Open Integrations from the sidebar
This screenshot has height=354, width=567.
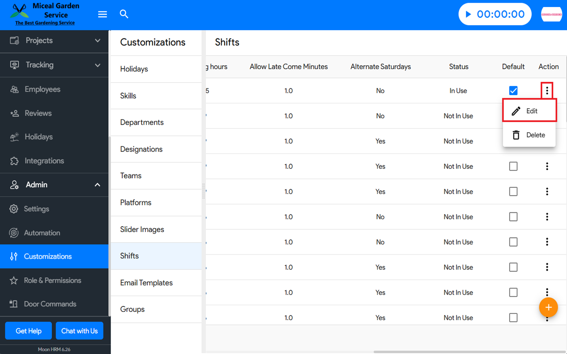coord(44,161)
